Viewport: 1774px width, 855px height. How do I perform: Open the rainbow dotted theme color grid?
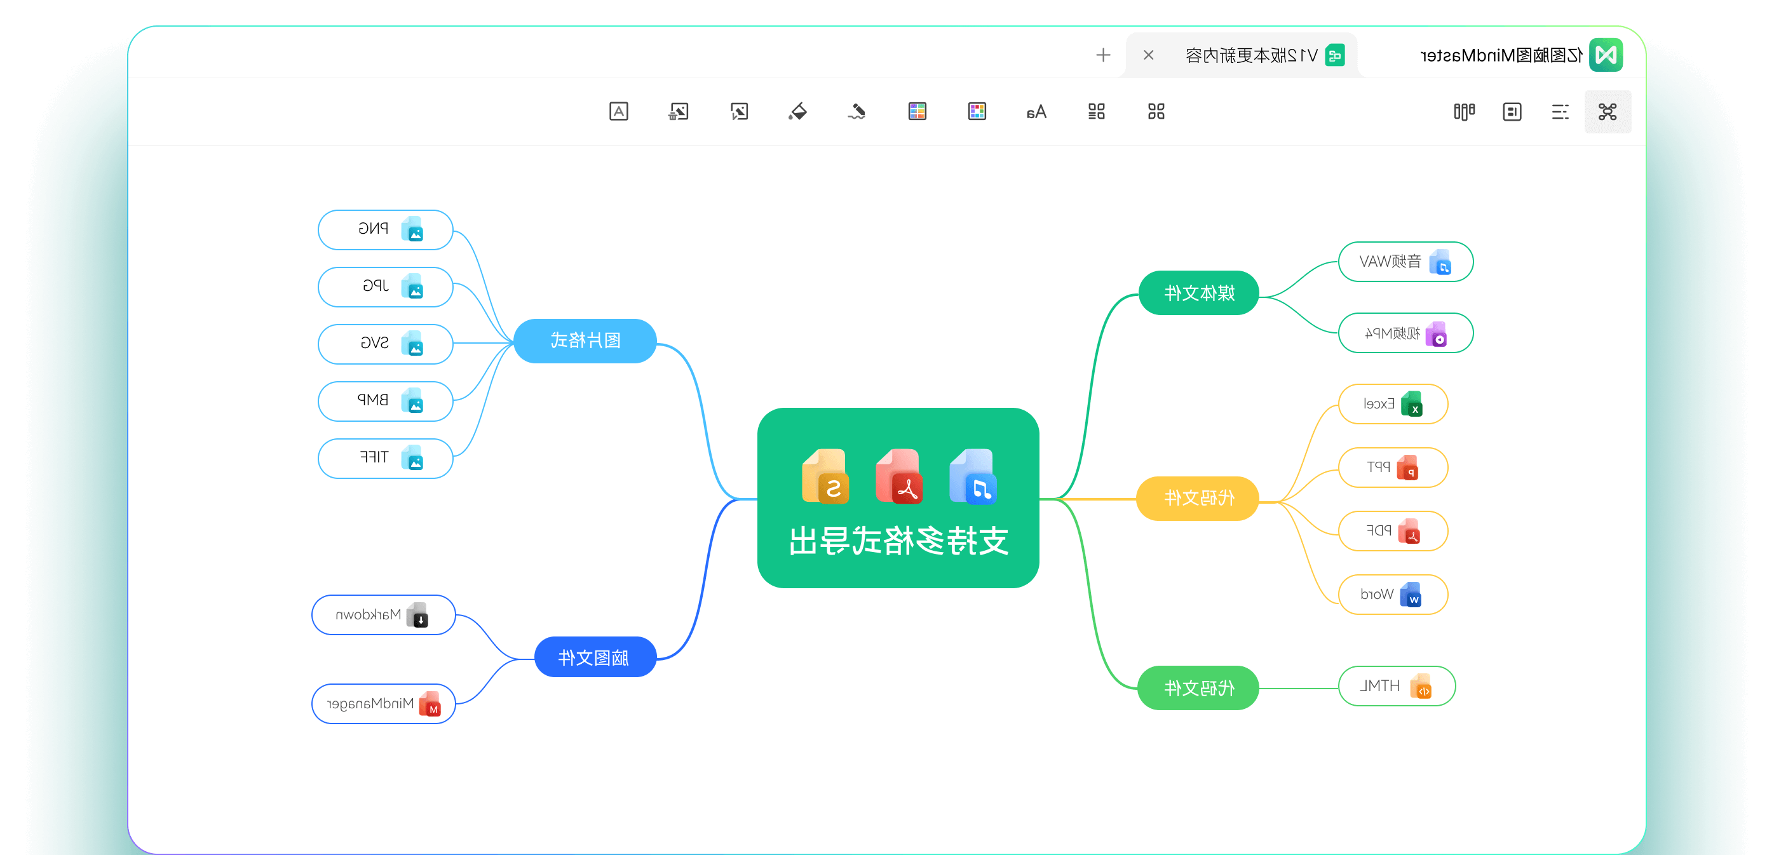[977, 112]
